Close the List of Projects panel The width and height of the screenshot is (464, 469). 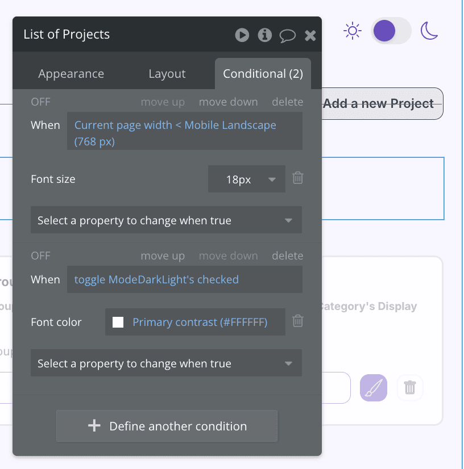(310, 35)
